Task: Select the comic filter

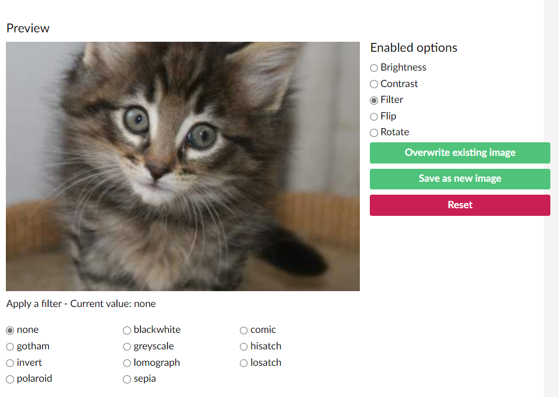Action: 244,331
